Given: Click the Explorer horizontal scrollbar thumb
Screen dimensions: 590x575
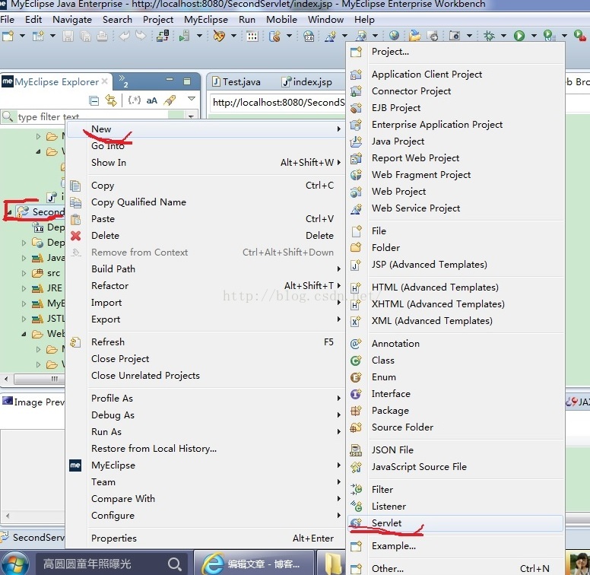Looking at the screenshot, I should [39, 379].
